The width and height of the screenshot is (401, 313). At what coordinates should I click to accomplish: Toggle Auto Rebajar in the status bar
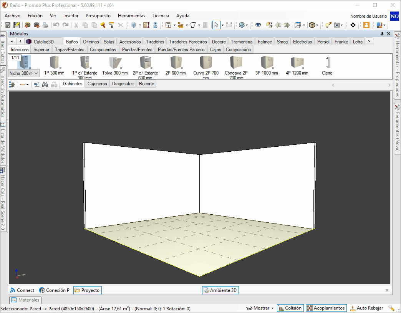[366, 308]
